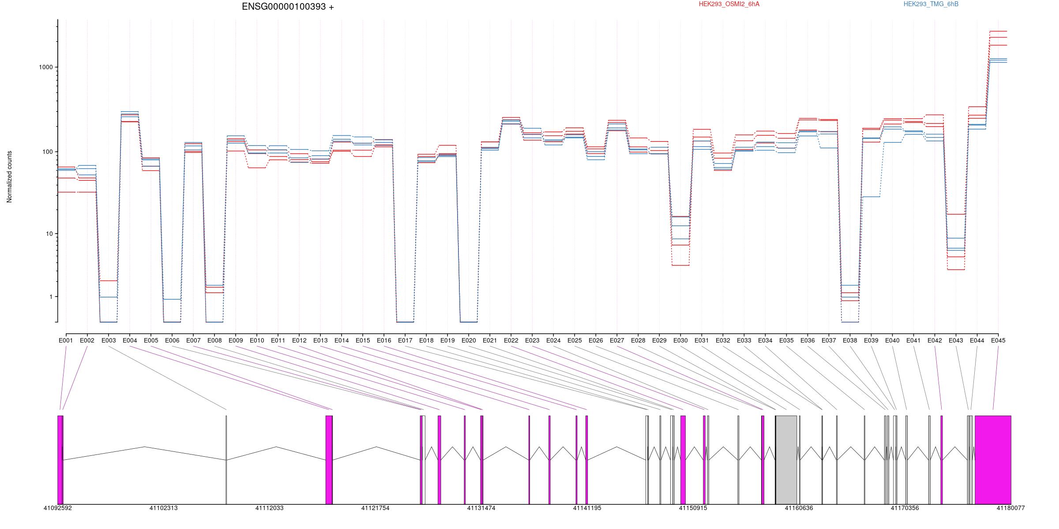
Task: Select exon label E045
Action: coord(998,340)
